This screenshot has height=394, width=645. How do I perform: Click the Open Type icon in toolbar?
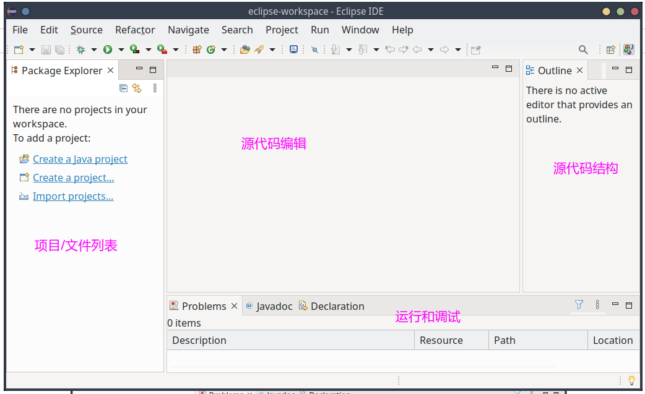pos(245,49)
